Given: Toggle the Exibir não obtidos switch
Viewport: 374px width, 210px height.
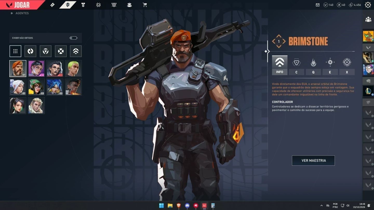Looking at the screenshot, I should pos(74,38).
